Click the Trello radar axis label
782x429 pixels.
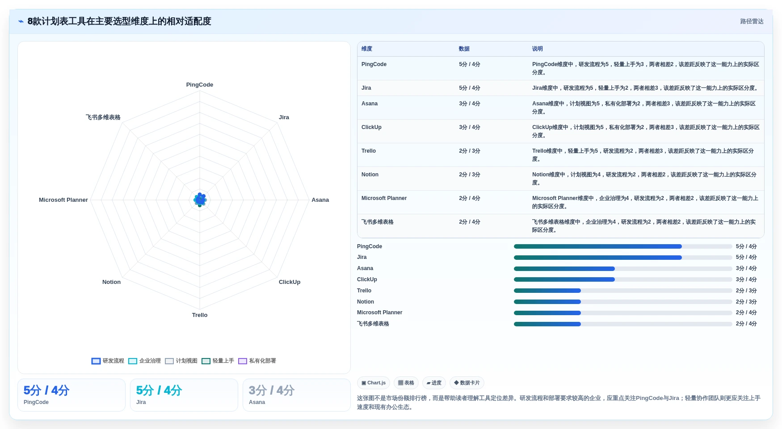(200, 315)
